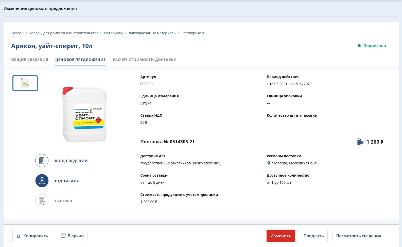
Task: Click 'Посмотреть сведения' button
Action: (359, 236)
